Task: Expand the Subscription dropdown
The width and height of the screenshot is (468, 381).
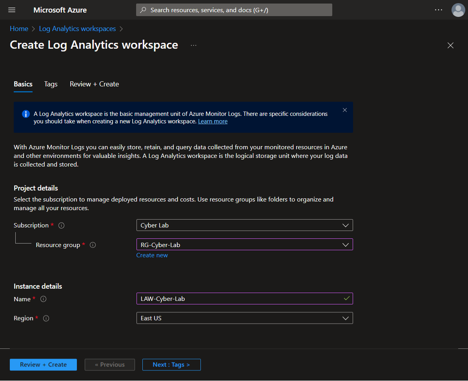Action: click(244, 225)
